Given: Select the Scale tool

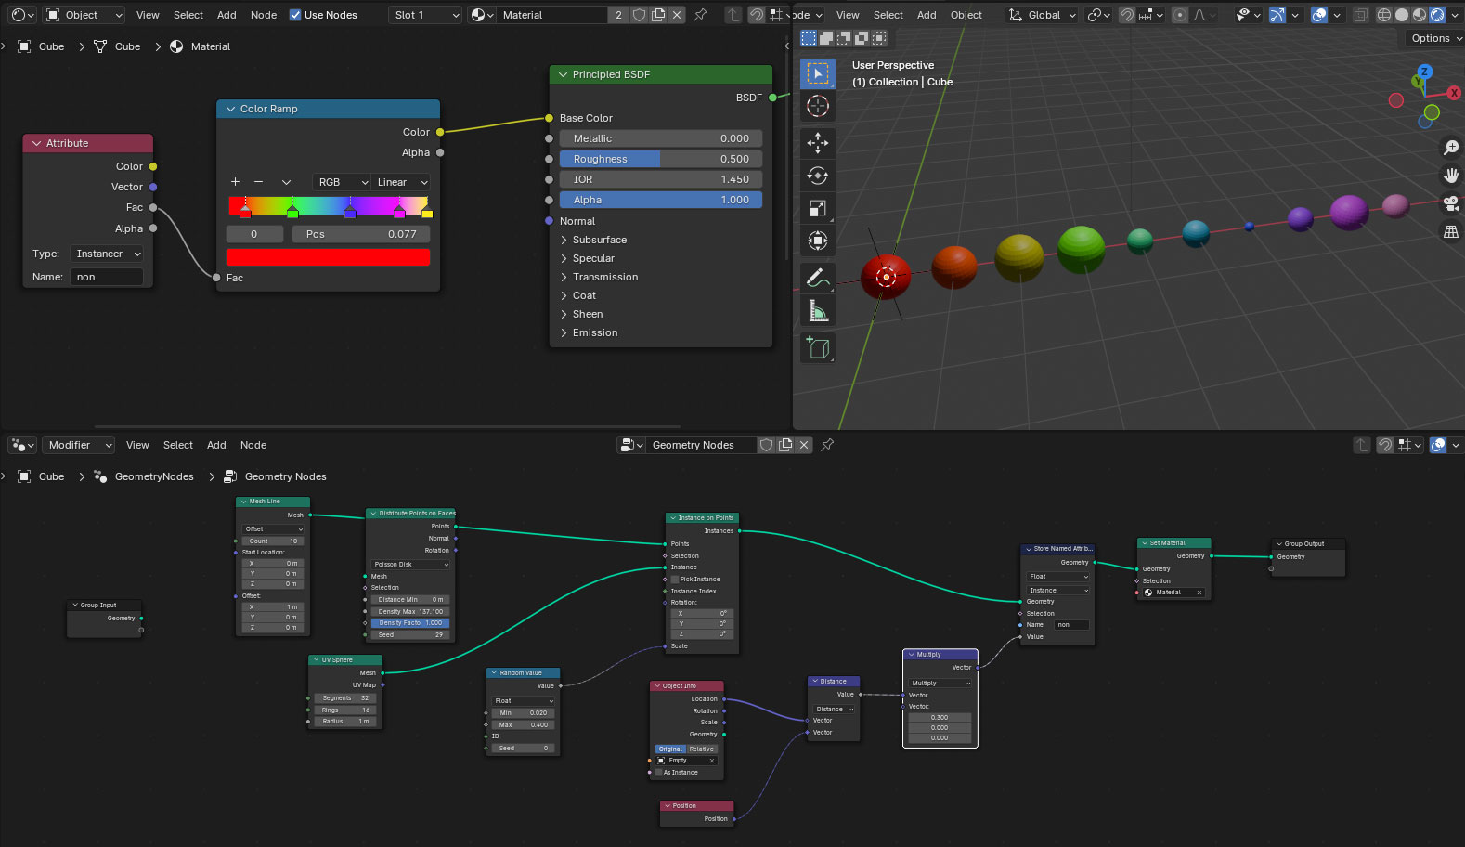Looking at the screenshot, I should point(817,209).
